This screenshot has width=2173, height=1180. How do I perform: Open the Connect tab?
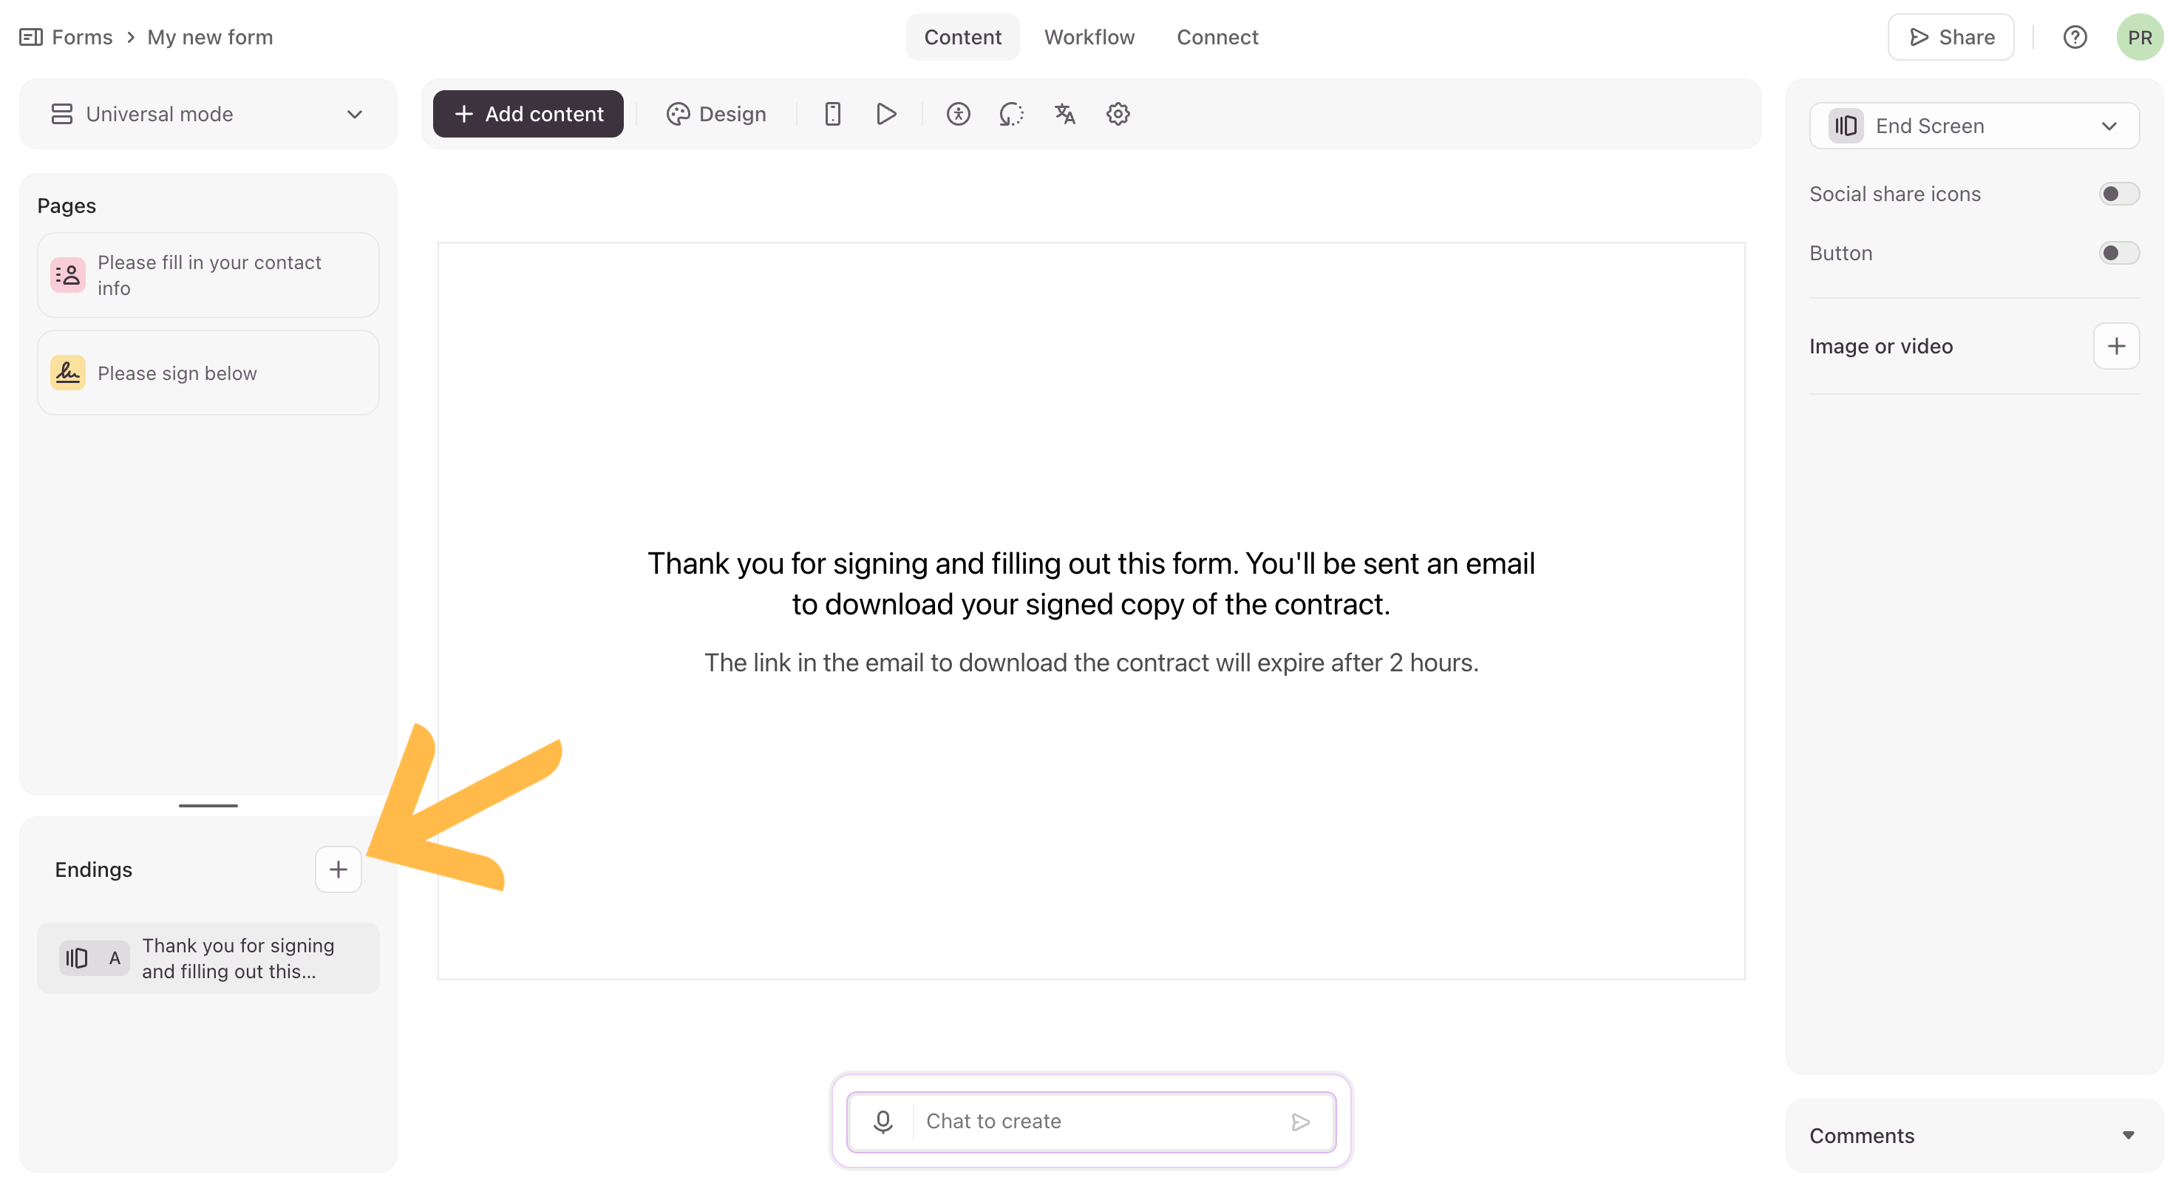1217,37
